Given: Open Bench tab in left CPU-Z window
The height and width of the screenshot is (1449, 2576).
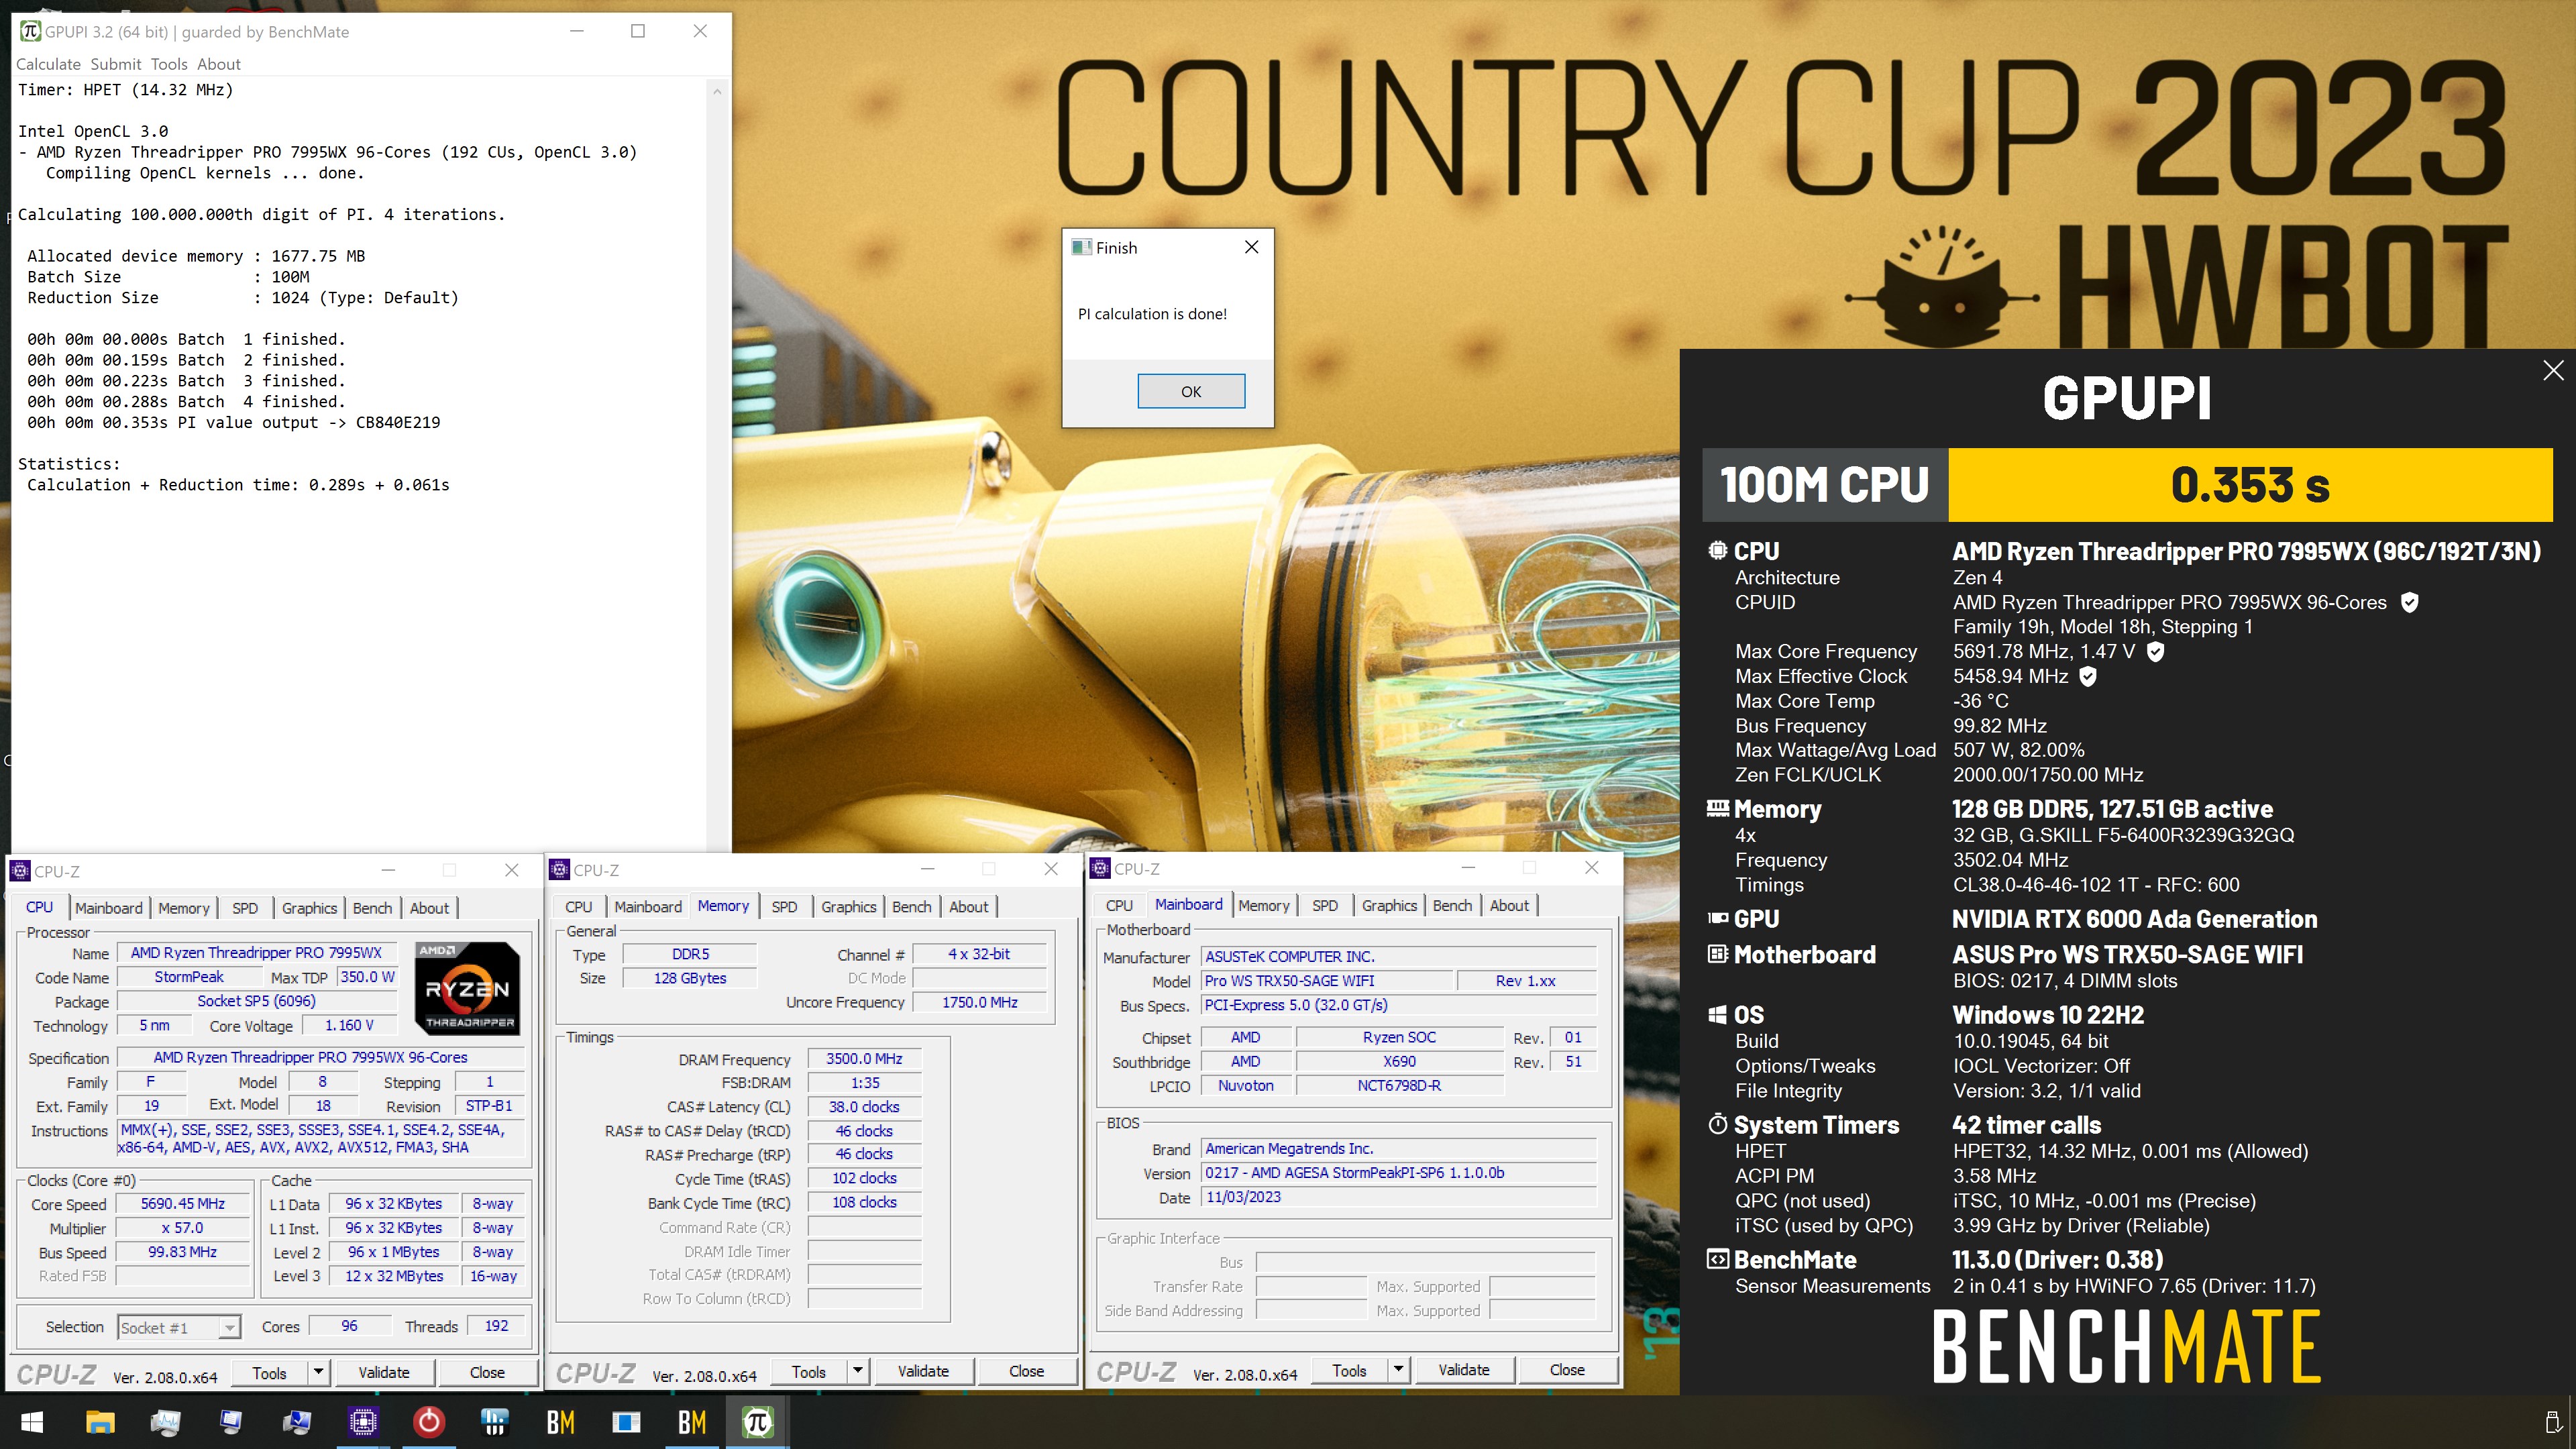Looking at the screenshot, I should coord(372,908).
